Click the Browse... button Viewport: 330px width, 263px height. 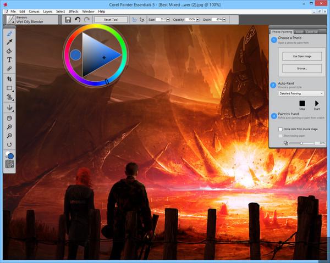point(302,69)
